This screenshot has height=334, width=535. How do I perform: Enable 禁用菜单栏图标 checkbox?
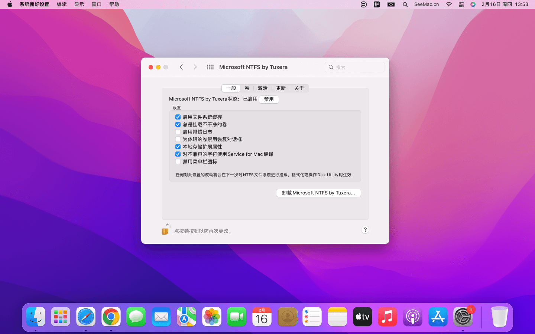click(178, 161)
